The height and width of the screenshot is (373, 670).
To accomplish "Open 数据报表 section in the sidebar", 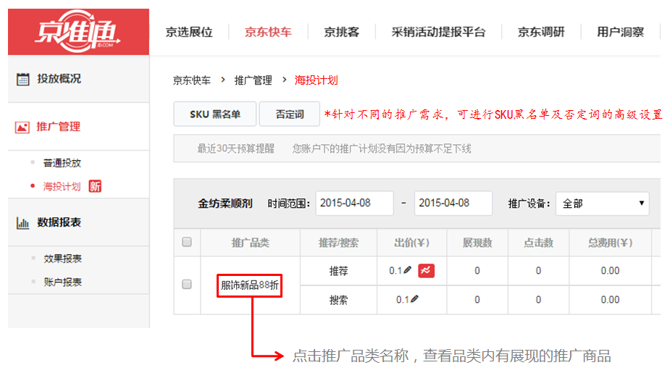I will (59, 222).
